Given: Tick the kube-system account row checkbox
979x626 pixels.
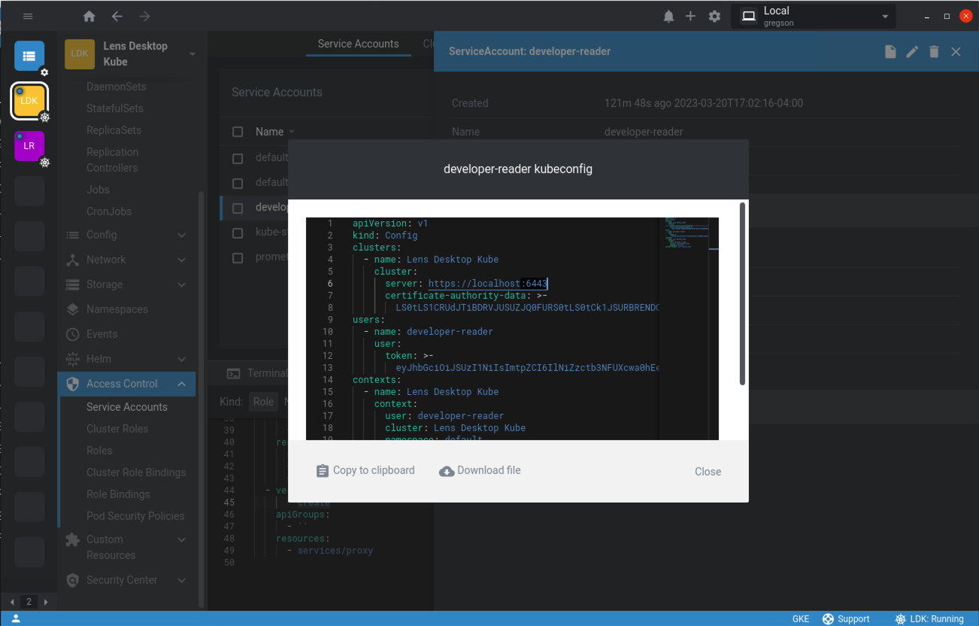Looking at the screenshot, I should (238, 232).
